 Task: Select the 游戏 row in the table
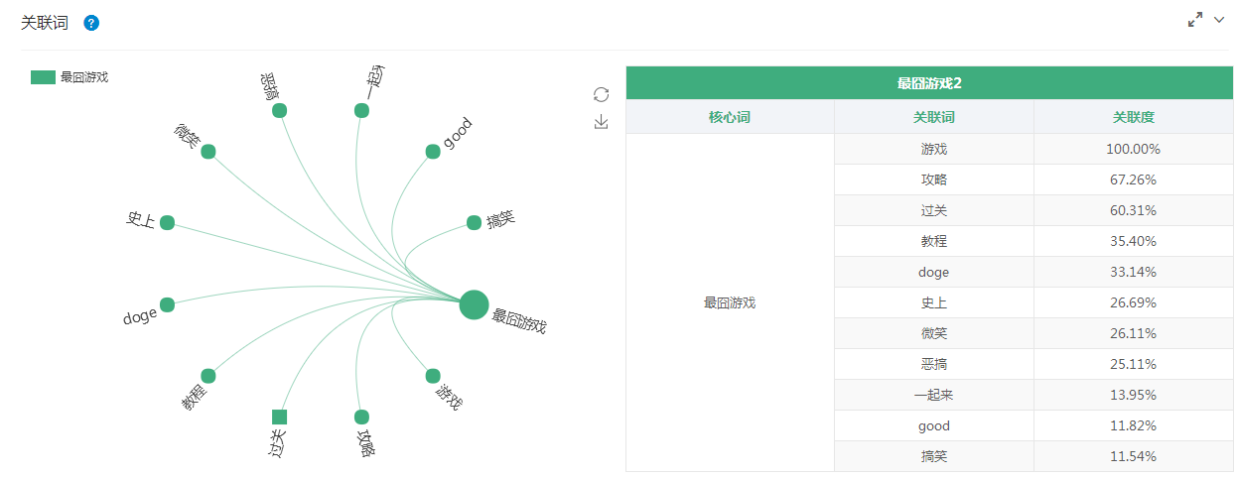click(933, 149)
